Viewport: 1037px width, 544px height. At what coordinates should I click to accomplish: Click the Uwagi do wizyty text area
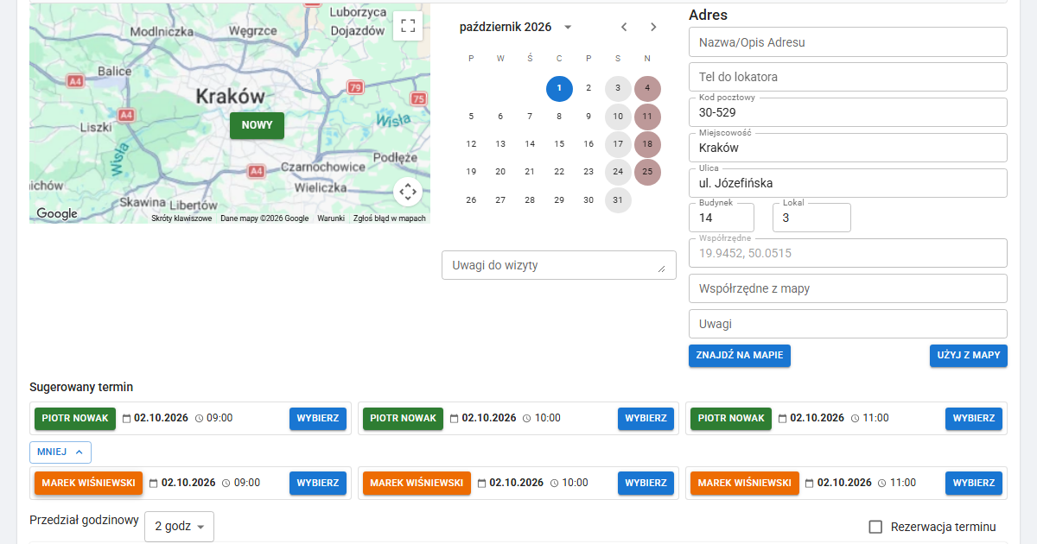(559, 265)
